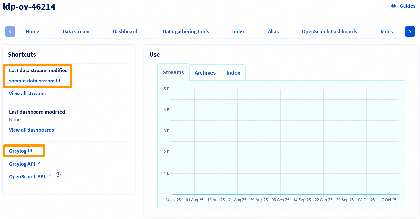The width and height of the screenshot is (420, 219).
Task: Select the Index tab in the Use panel
Action: click(233, 72)
